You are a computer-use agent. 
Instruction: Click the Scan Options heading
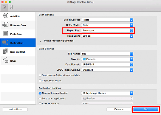coord(46,15)
